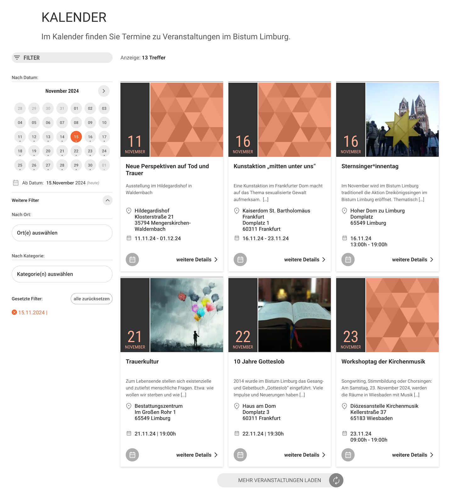Click calendar icon on Kunstaktion card
Image resolution: width=453 pixels, height=491 pixels.
point(240,259)
